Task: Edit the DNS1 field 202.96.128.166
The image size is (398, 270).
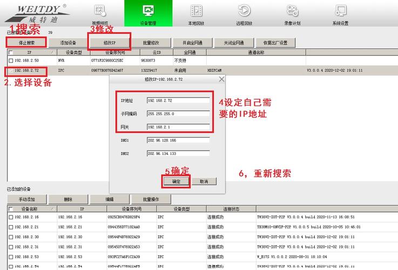Action: click(x=178, y=140)
